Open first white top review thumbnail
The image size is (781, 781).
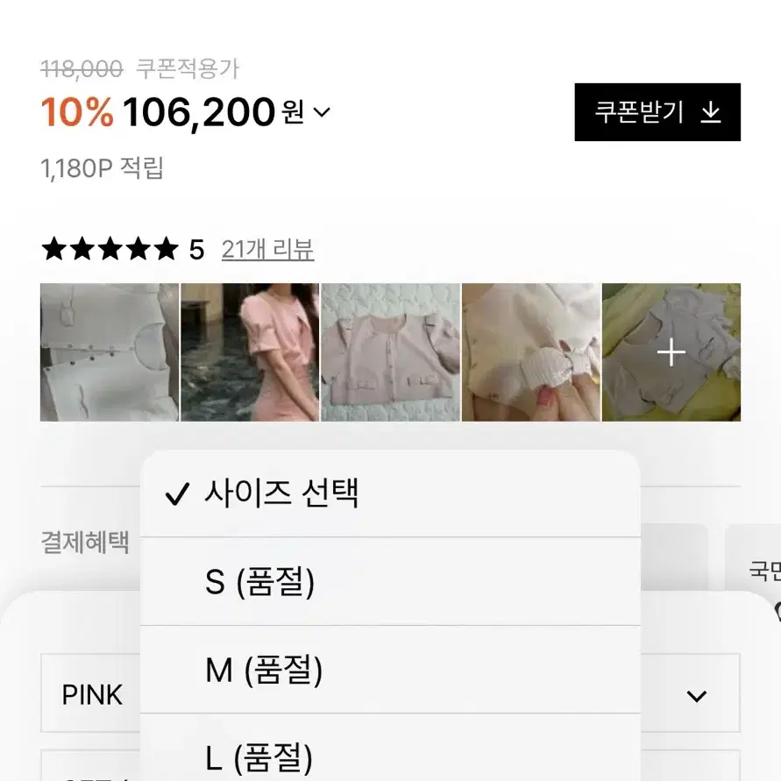coord(110,352)
